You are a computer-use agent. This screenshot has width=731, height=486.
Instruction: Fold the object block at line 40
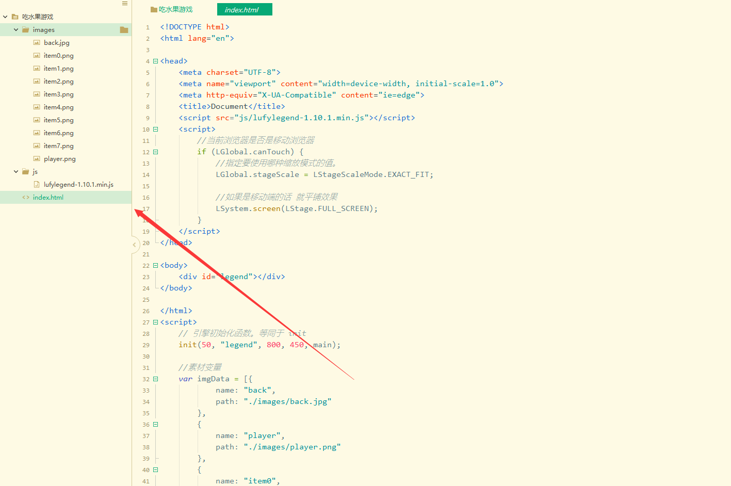(x=155, y=470)
